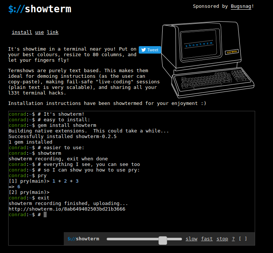Toggle fullscreen with the bracket button
Screen dimensions: 273x253
point(243,239)
